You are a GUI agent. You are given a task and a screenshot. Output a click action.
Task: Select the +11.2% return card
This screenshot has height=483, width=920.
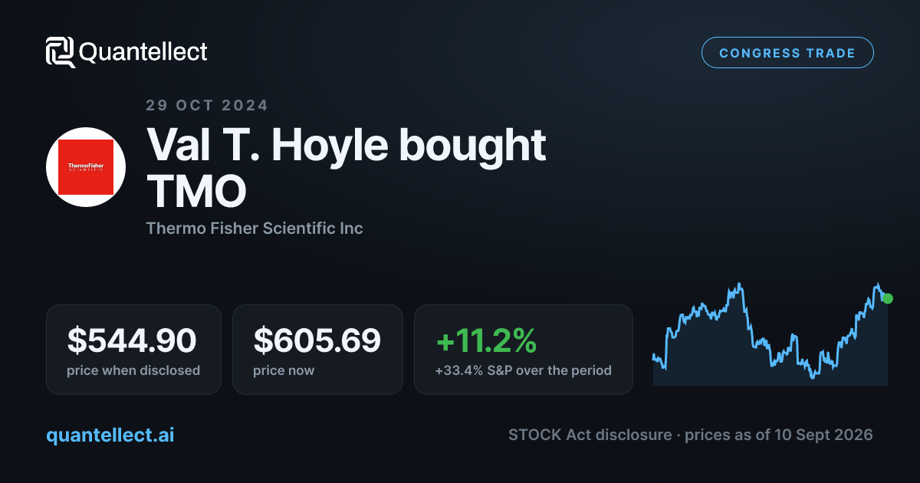pyautogui.click(x=524, y=350)
